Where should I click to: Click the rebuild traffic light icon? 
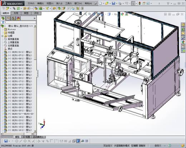[x=139, y=3]
